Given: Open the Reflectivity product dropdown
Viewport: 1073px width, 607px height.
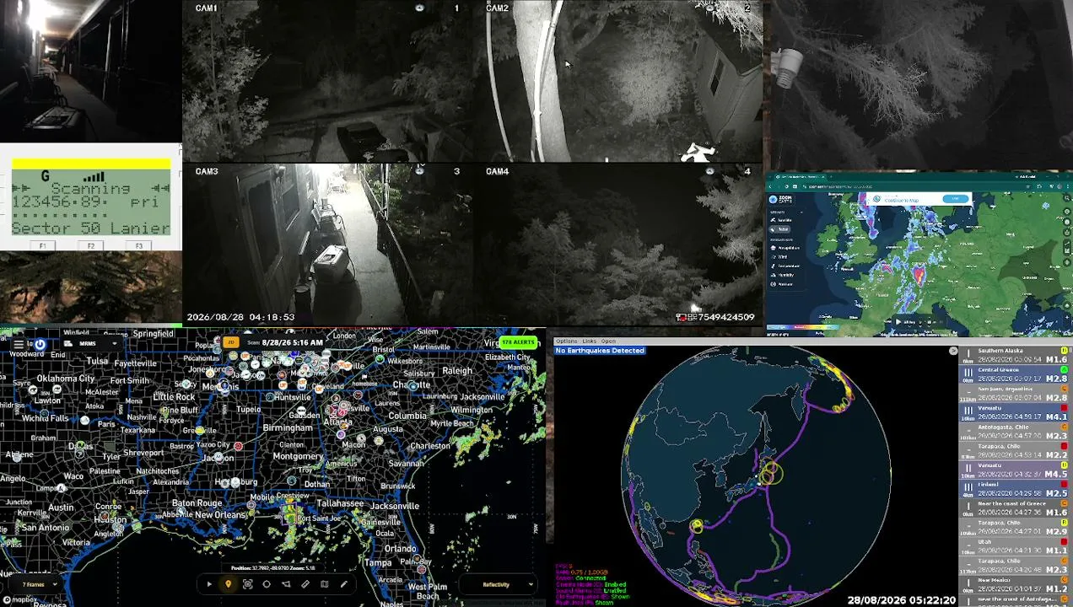Looking at the screenshot, I should (x=499, y=584).
